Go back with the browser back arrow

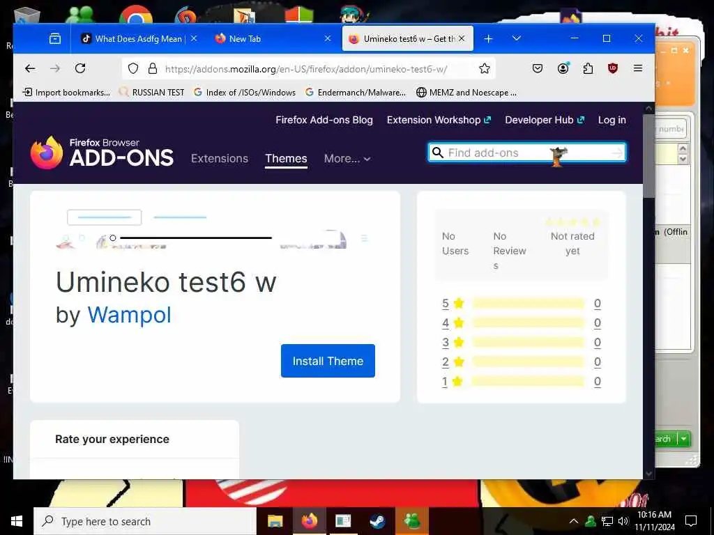tap(30, 68)
